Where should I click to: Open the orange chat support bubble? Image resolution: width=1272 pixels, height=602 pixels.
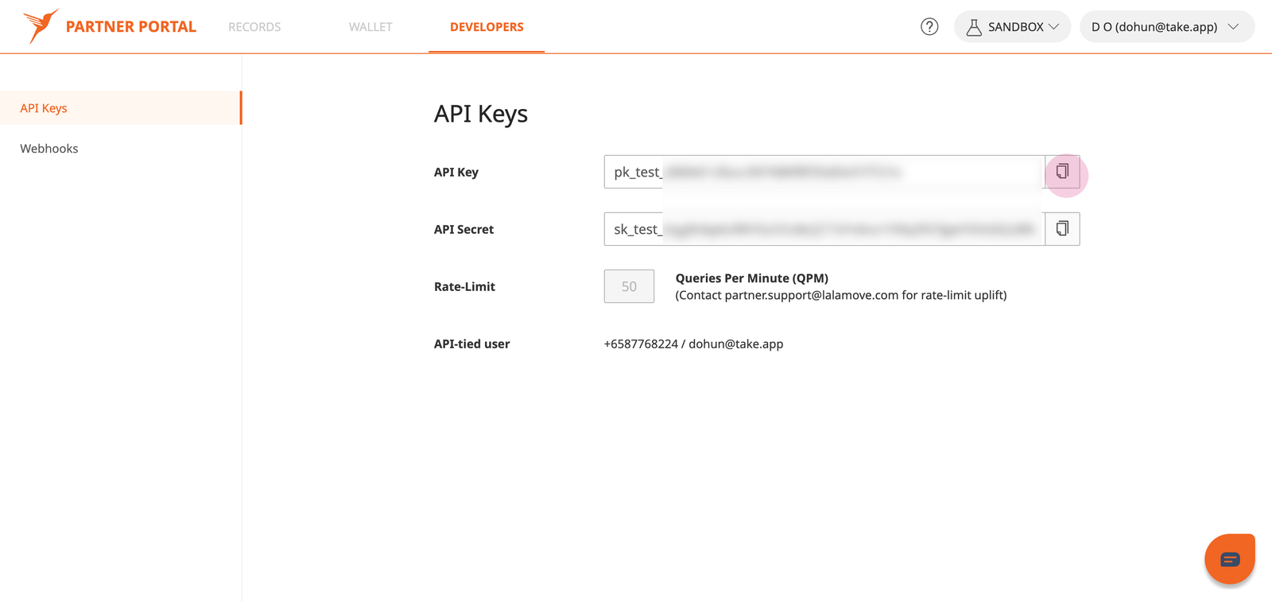click(1230, 559)
